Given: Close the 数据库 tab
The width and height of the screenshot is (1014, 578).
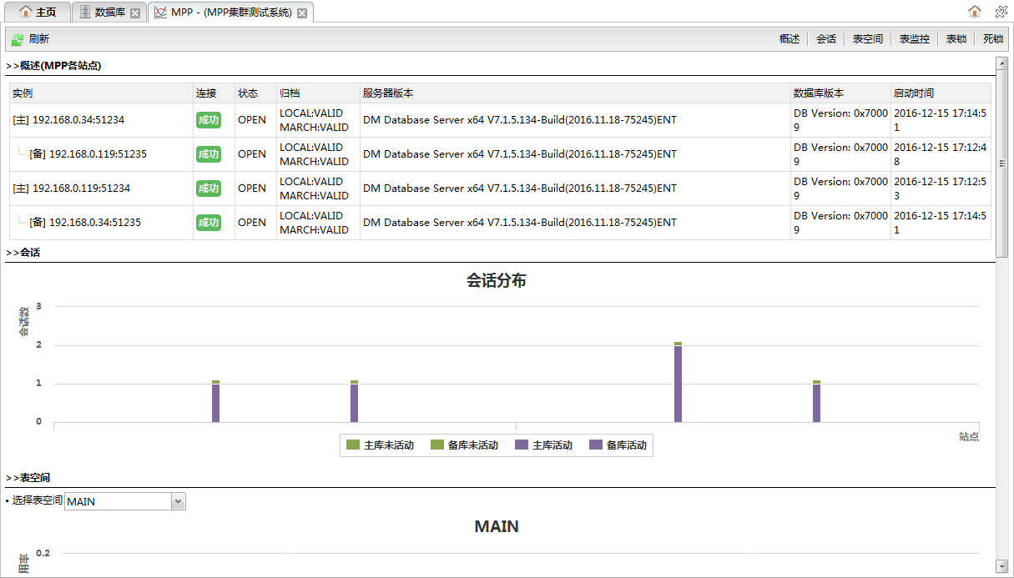Looking at the screenshot, I should click(x=135, y=13).
